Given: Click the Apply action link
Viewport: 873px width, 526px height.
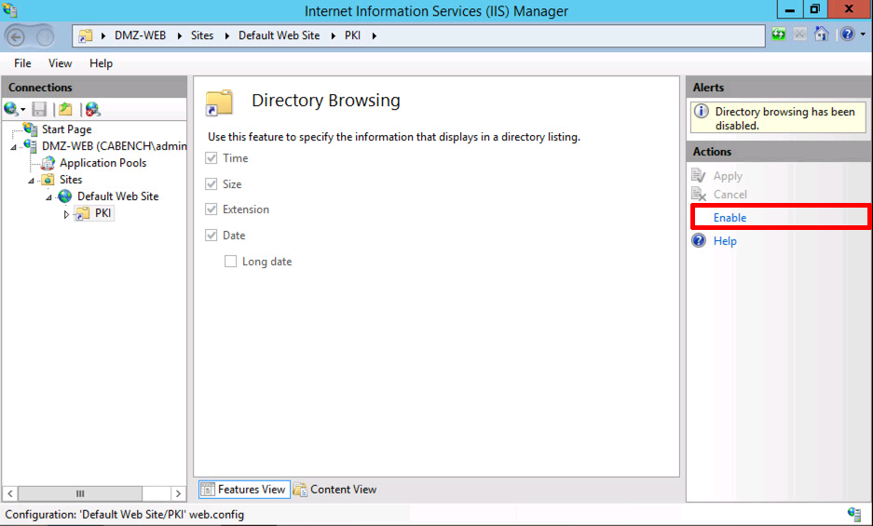Looking at the screenshot, I should click(728, 176).
